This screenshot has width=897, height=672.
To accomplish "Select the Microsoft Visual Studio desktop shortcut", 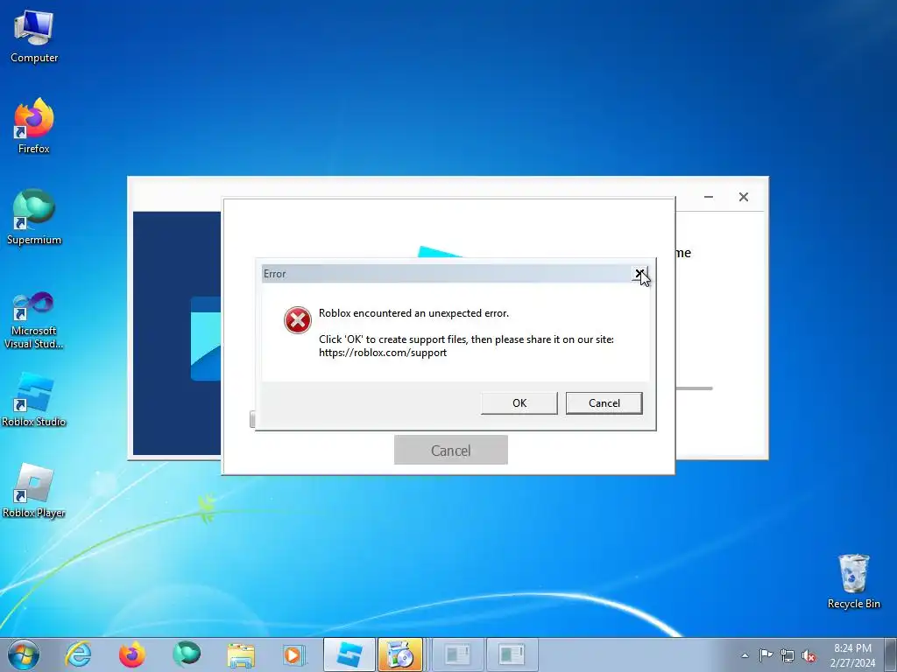I will (x=34, y=320).
